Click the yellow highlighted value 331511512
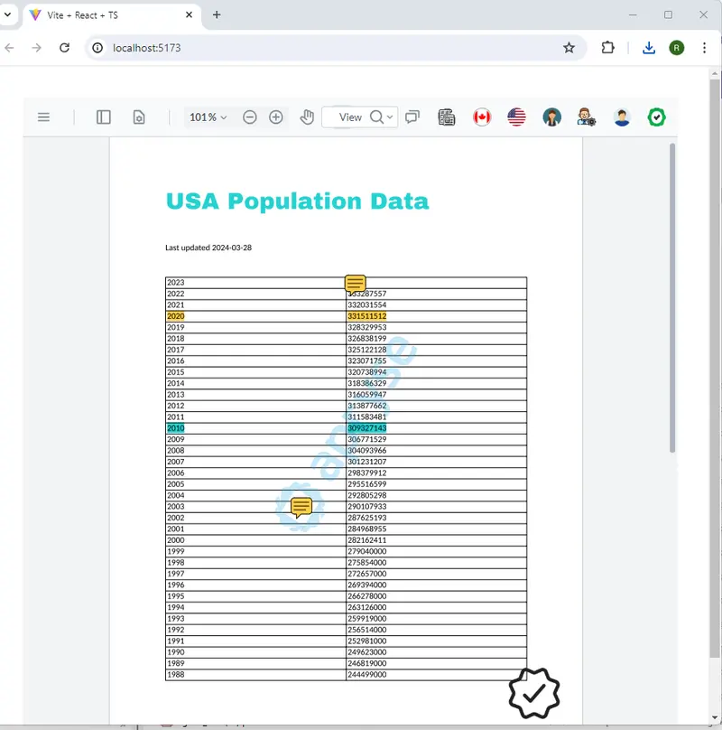This screenshot has height=730, width=722. pos(366,316)
